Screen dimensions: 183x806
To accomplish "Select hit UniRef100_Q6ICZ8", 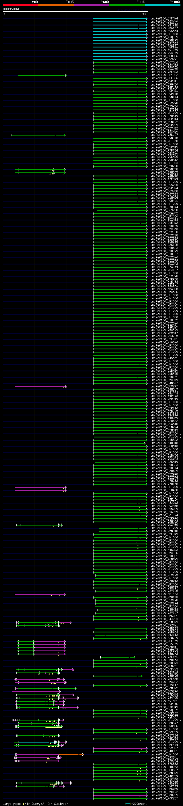I will click(x=164, y=141).
